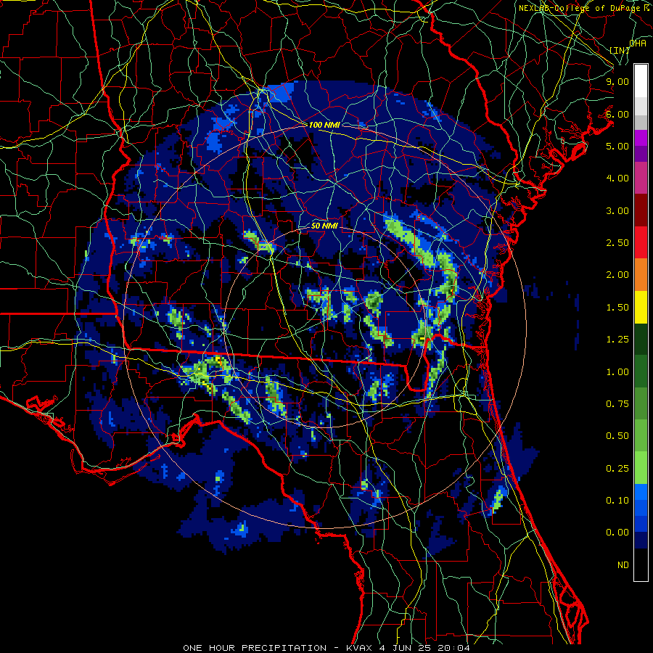Viewport: 653px width, 653px height.
Task: Click the 50 NMI range ring label
Action: [x=324, y=226]
